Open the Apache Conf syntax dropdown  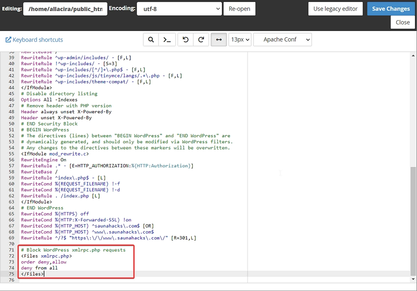point(283,39)
